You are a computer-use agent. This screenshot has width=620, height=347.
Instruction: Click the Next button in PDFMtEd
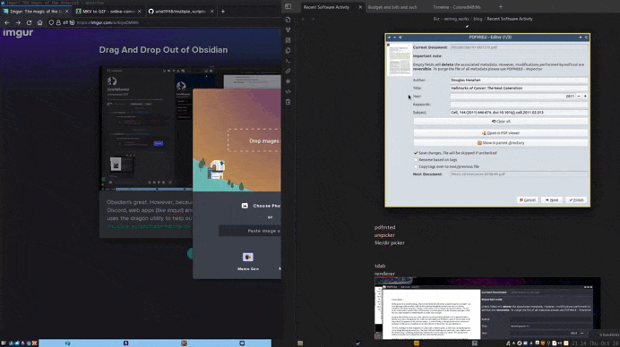coord(552,200)
